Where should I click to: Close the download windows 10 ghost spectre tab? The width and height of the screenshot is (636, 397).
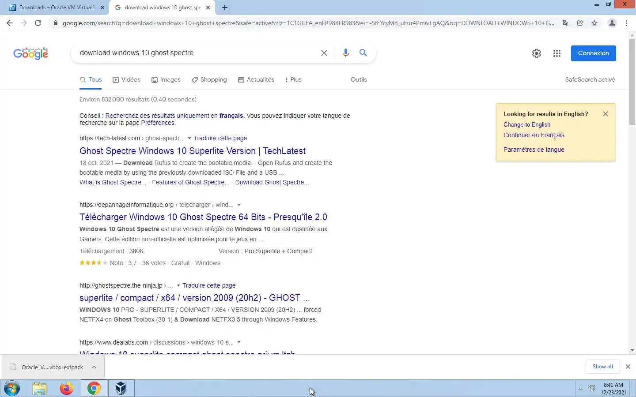(209, 7)
